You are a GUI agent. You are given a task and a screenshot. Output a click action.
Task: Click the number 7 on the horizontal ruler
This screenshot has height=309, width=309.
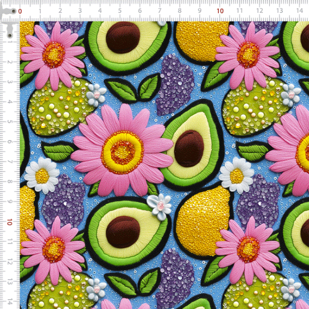click(160, 11)
